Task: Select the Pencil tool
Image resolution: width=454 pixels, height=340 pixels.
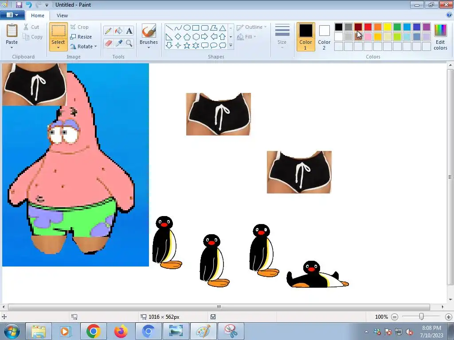Action: [108, 31]
